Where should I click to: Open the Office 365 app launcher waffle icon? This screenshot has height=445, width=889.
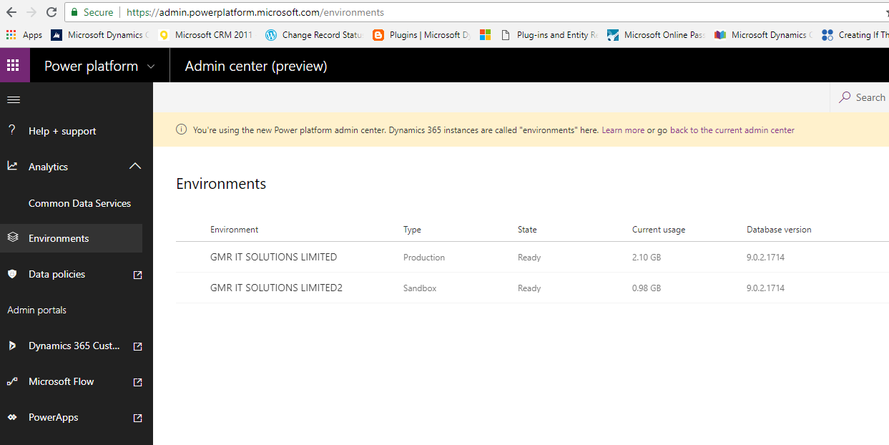pyautogui.click(x=14, y=65)
